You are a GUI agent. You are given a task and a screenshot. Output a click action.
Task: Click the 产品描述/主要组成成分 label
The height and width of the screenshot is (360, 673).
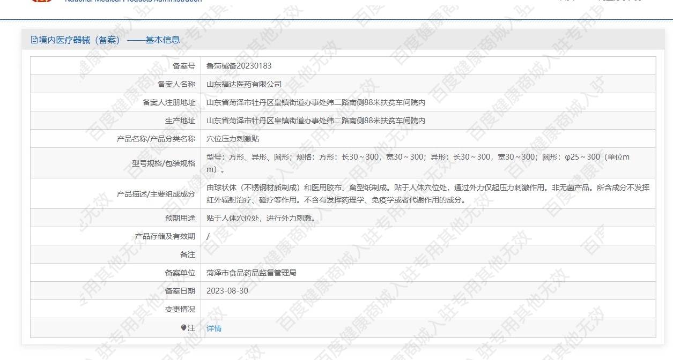(156, 194)
